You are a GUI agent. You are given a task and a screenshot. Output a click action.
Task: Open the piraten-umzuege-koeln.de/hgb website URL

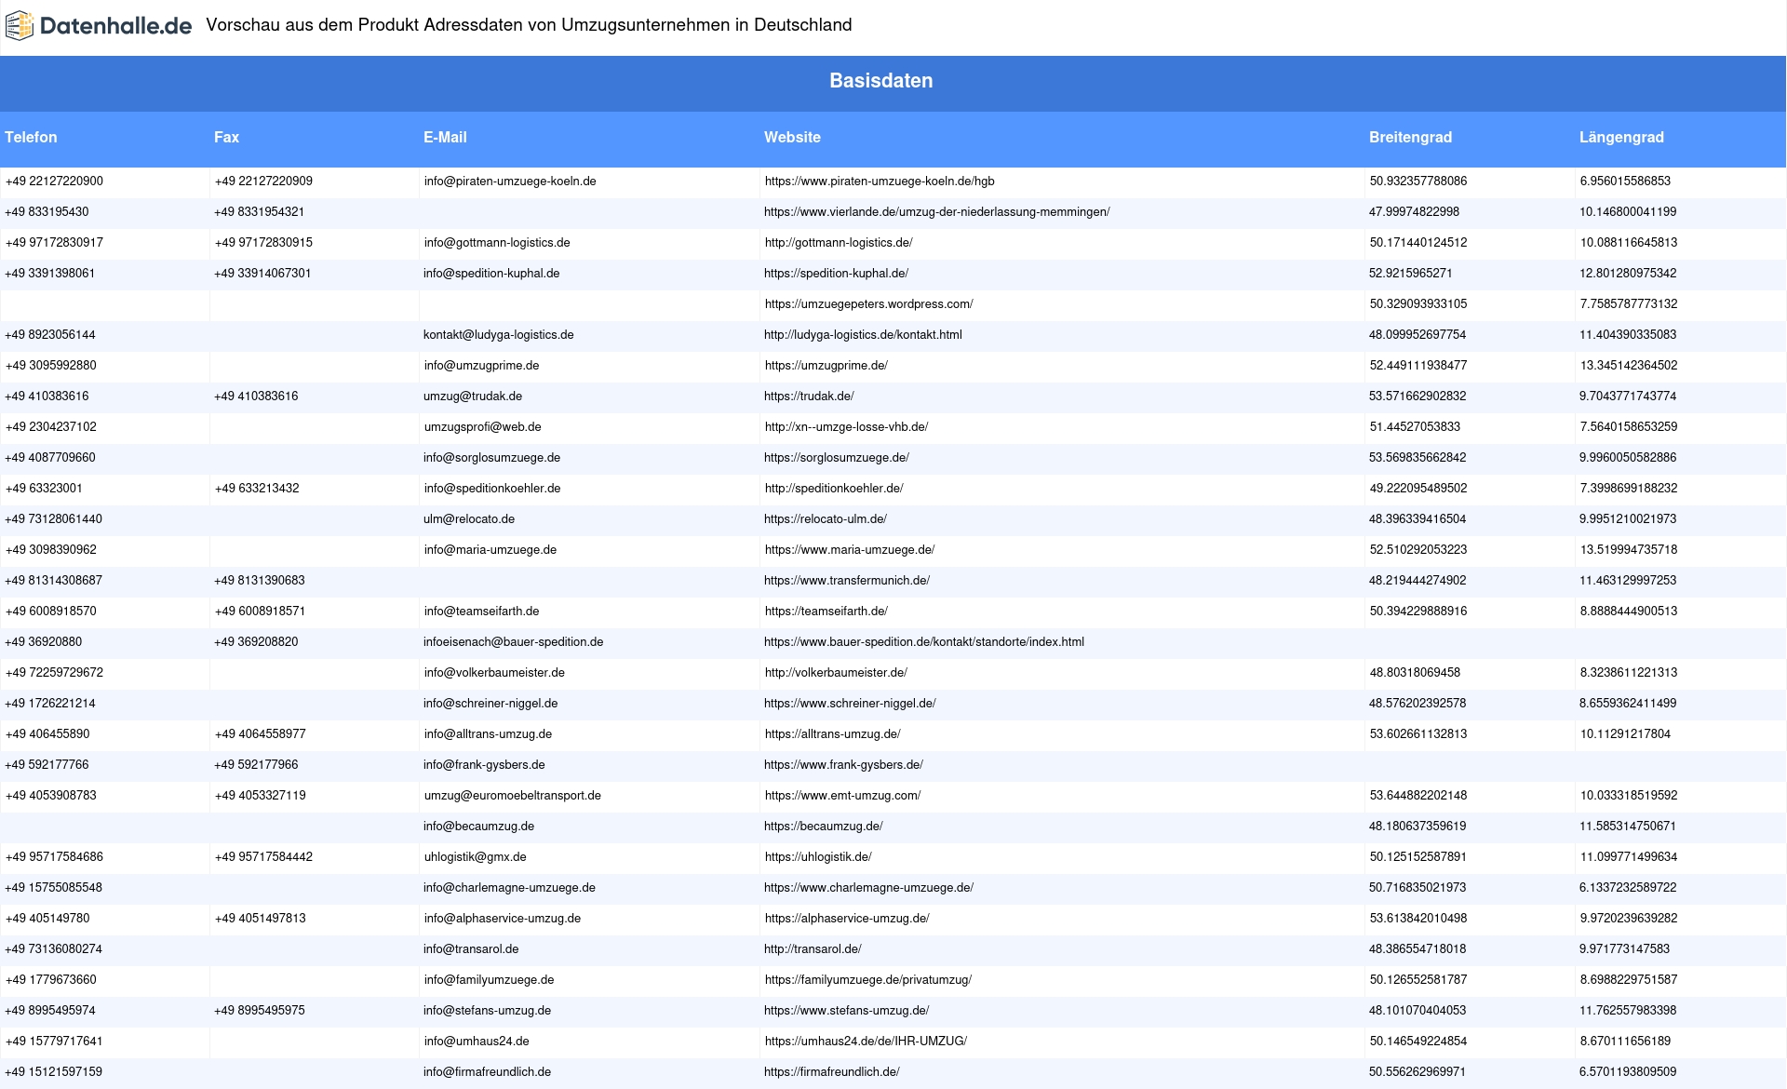pos(880,181)
